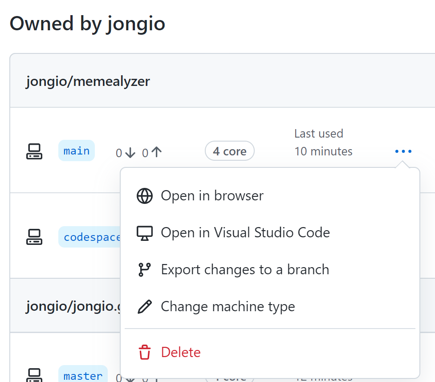435x382 pixels.
Task: Click the monitor icon beside Visual Studio Code
Action: click(144, 232)
